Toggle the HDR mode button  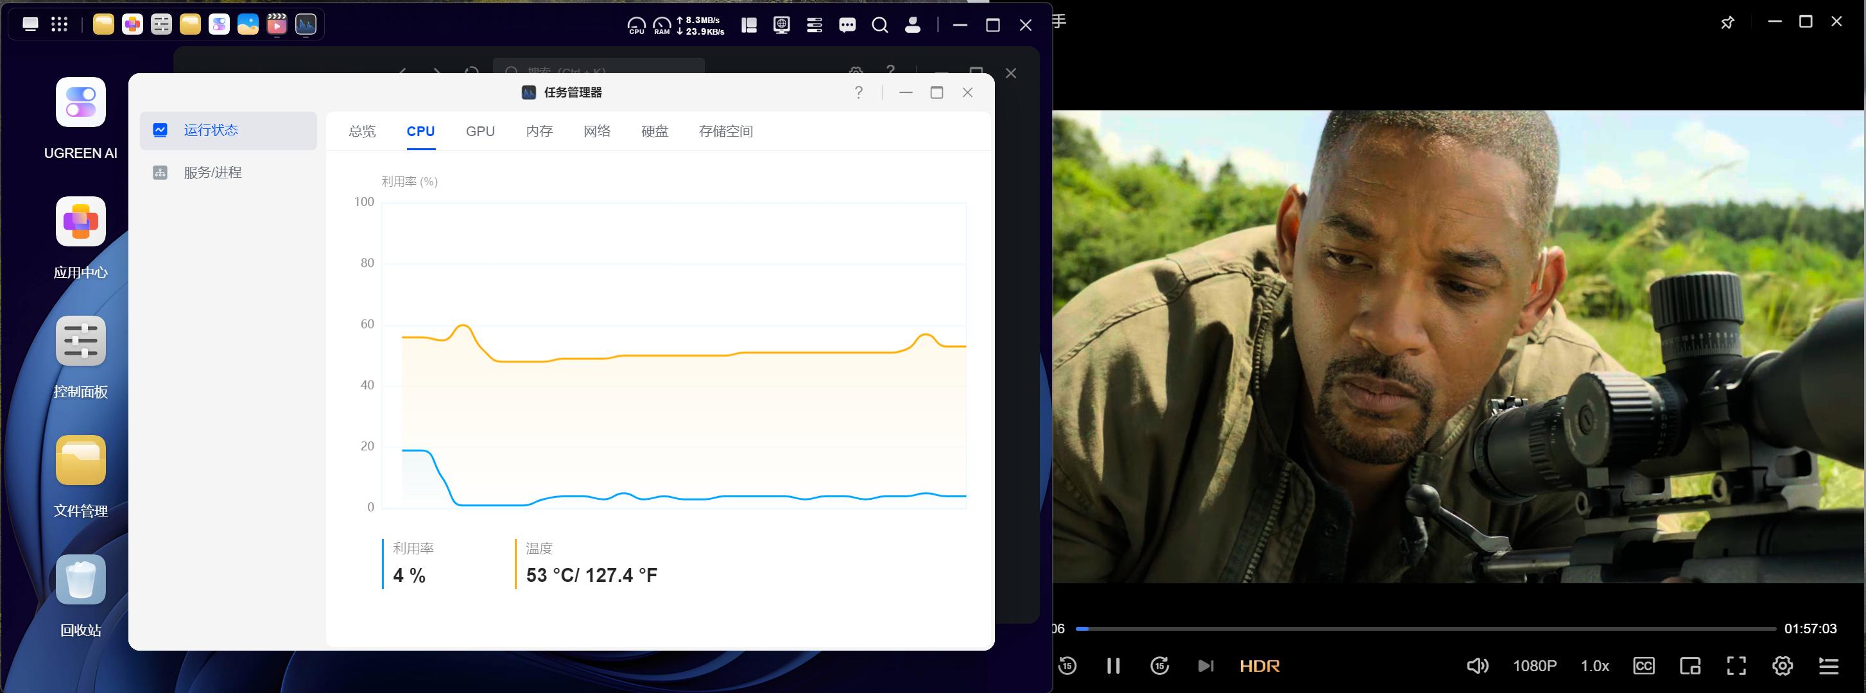[1259, 665]
